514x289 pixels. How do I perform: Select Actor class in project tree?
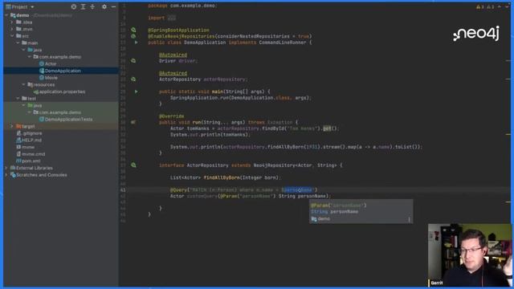point(51,63)
